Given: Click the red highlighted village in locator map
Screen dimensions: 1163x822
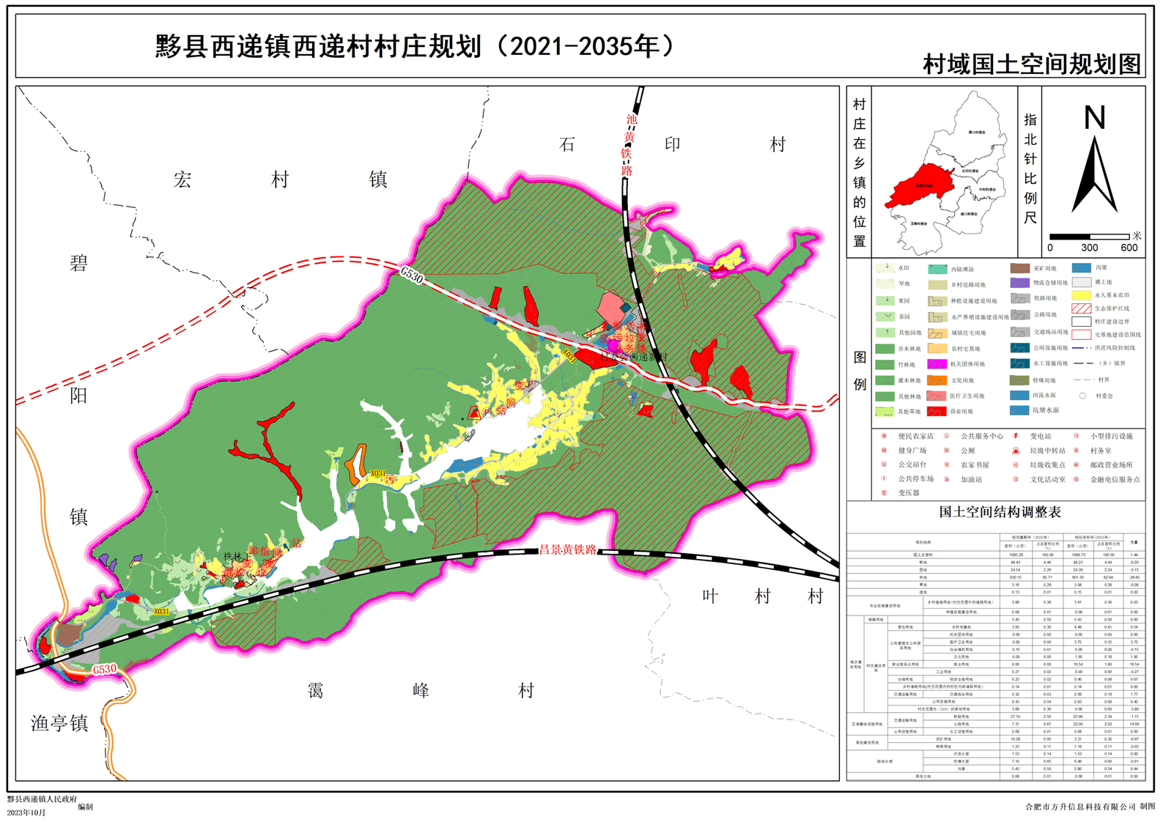Looking at the screenshot, I should point(921,187).
